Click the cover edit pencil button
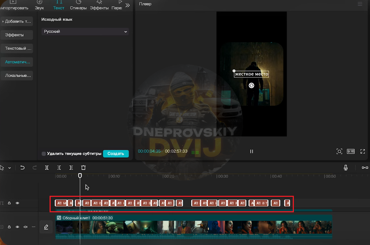The image size is (370, 245). click(46, 227)
